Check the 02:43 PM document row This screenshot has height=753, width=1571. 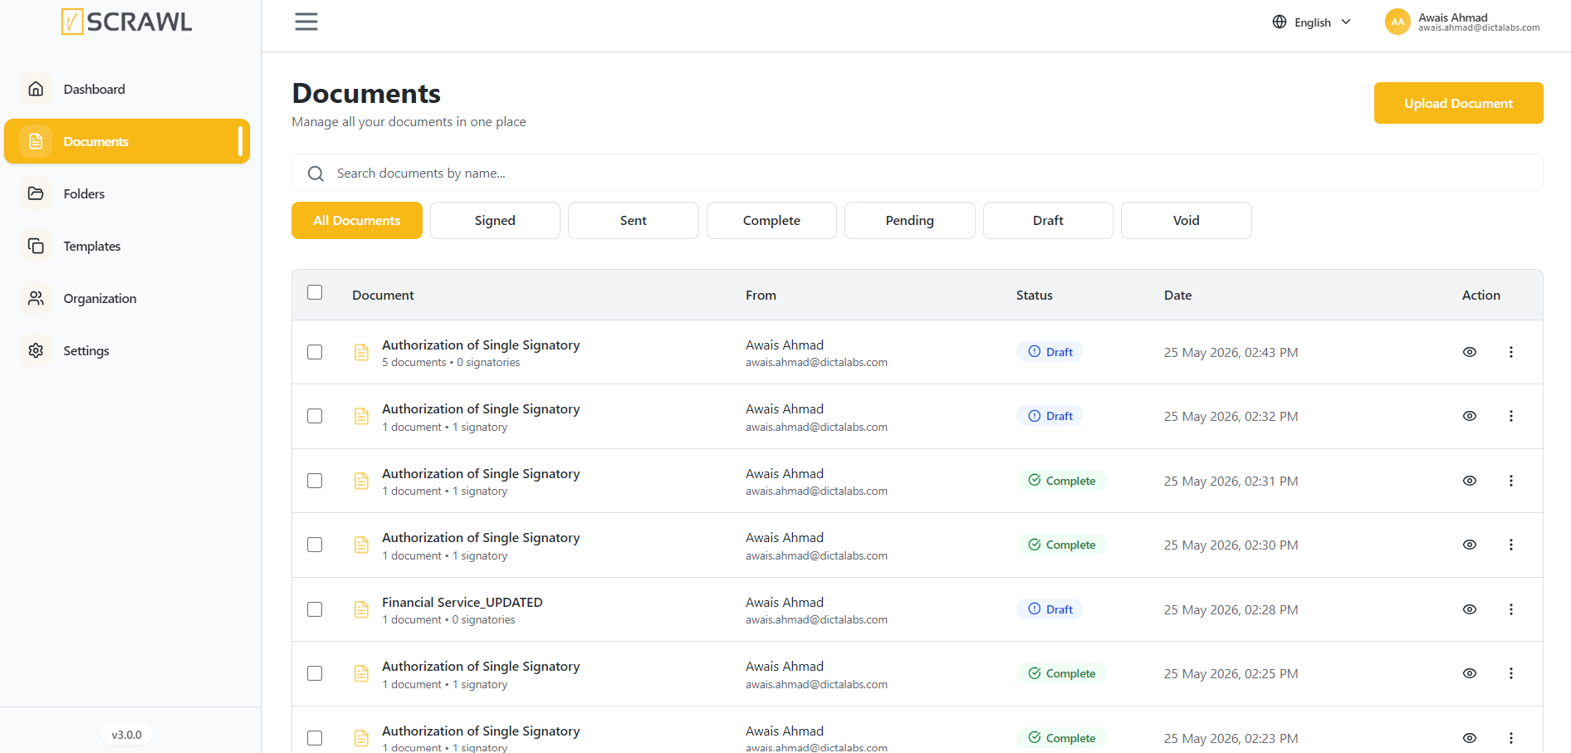pyautogui.click(x=315, y=352)
